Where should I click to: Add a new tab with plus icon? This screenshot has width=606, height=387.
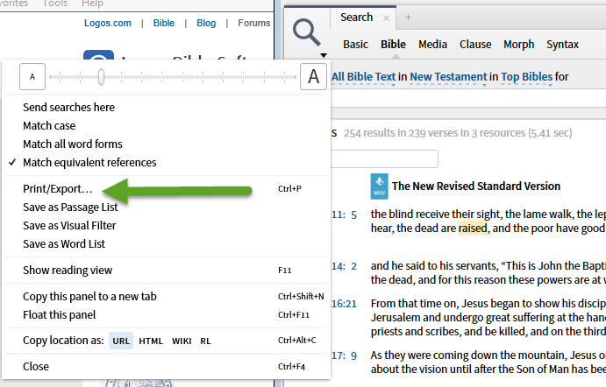point(408,17)
